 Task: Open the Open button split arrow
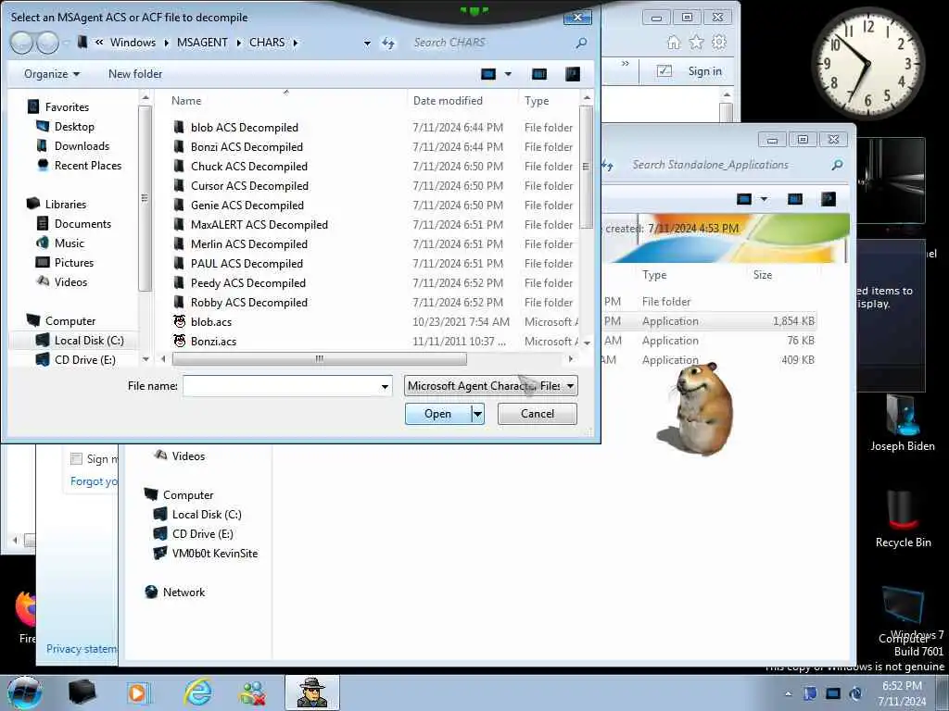[x=477, y=414]
